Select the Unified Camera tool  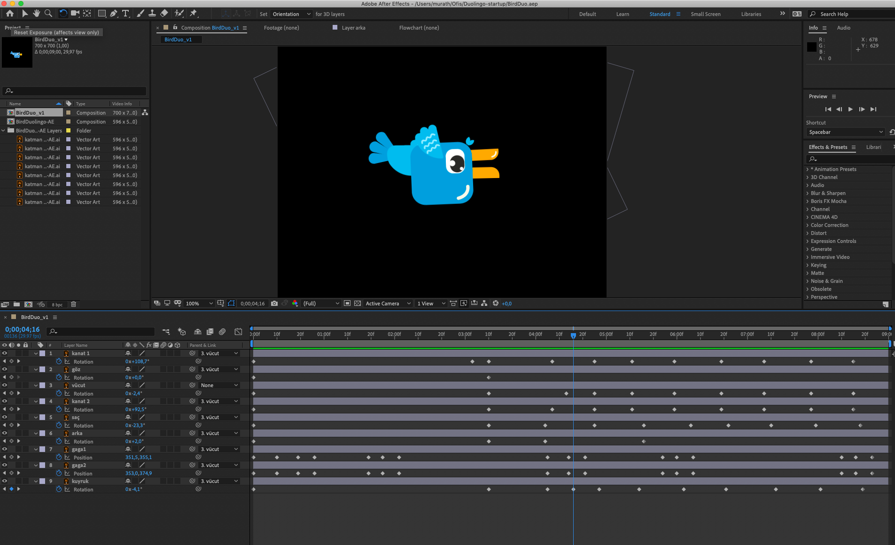75,14
